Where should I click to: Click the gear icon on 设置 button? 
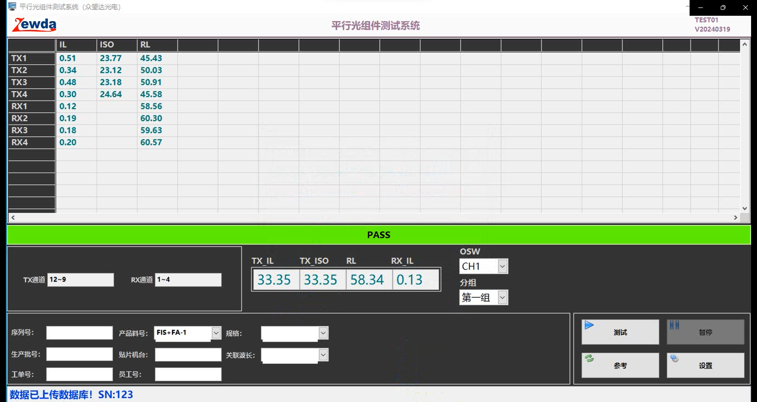pos(674,358)
